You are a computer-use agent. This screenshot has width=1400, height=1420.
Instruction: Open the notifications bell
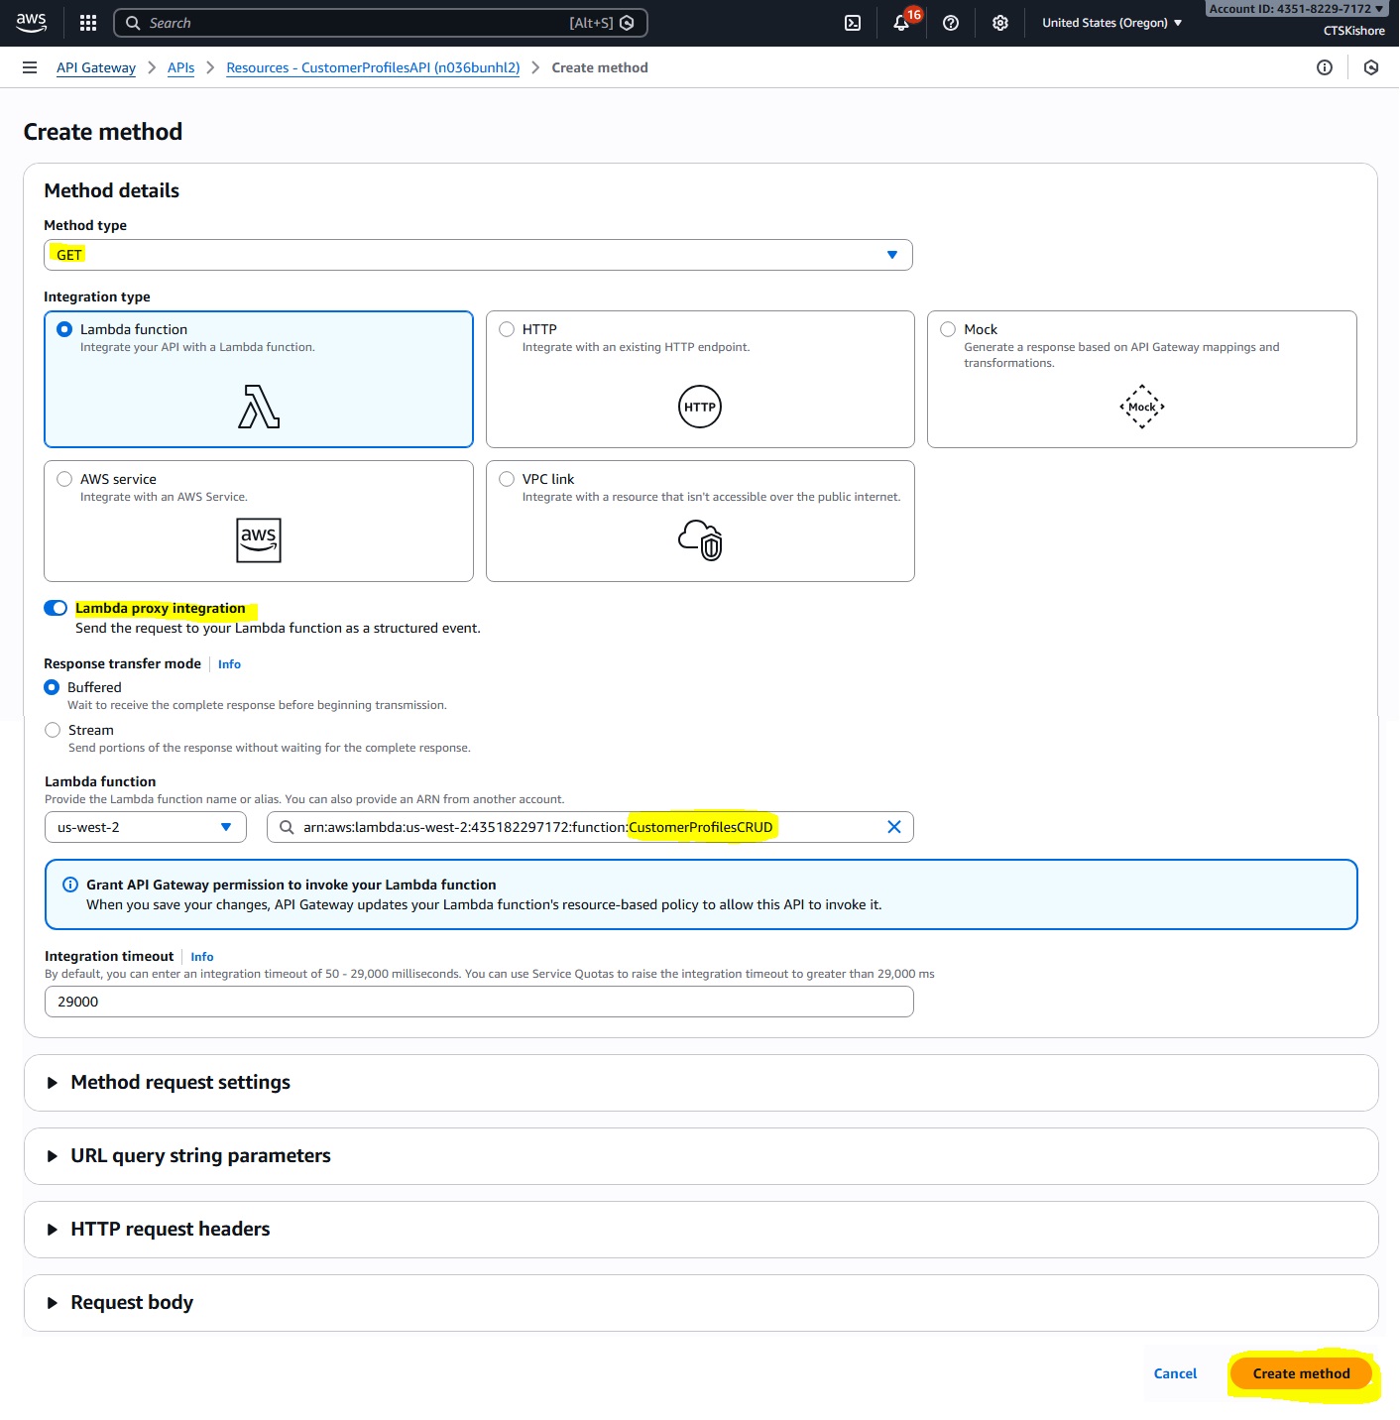(901, 23)
